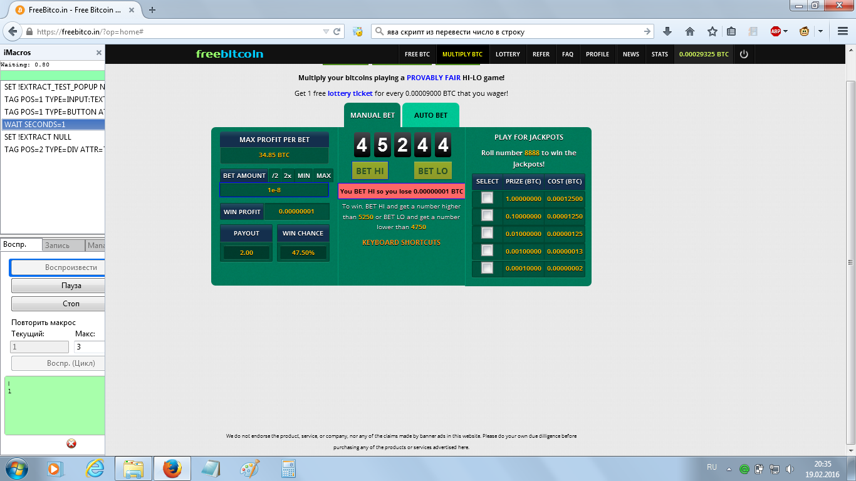Go to the Firefox home page icon
856x481 pixels.
690,31
